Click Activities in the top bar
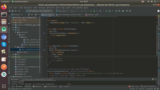This screenshot has width=160, height=90. pyautogui.click(x=5, y=1)
